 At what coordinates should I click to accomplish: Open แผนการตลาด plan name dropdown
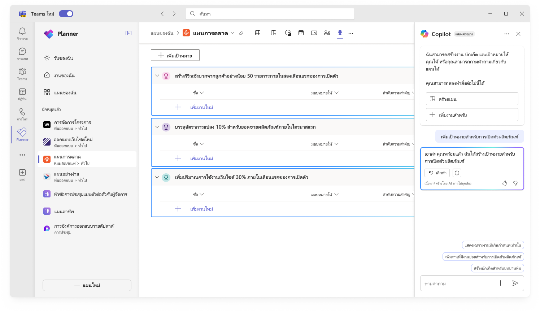tap(232, 33)
